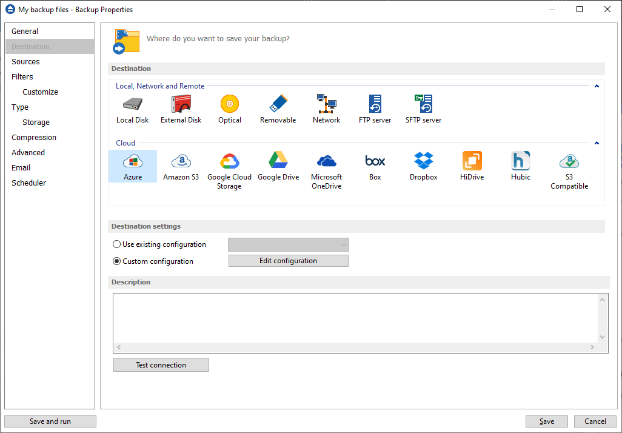Select HiDrive cloud destination
Viewport: 622px width, 433px height.
472,166
